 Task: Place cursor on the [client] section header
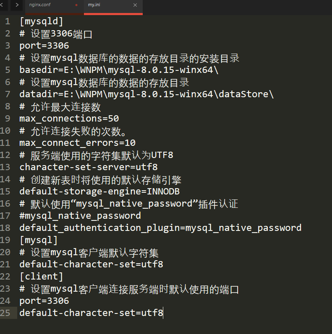coord(41,277)
